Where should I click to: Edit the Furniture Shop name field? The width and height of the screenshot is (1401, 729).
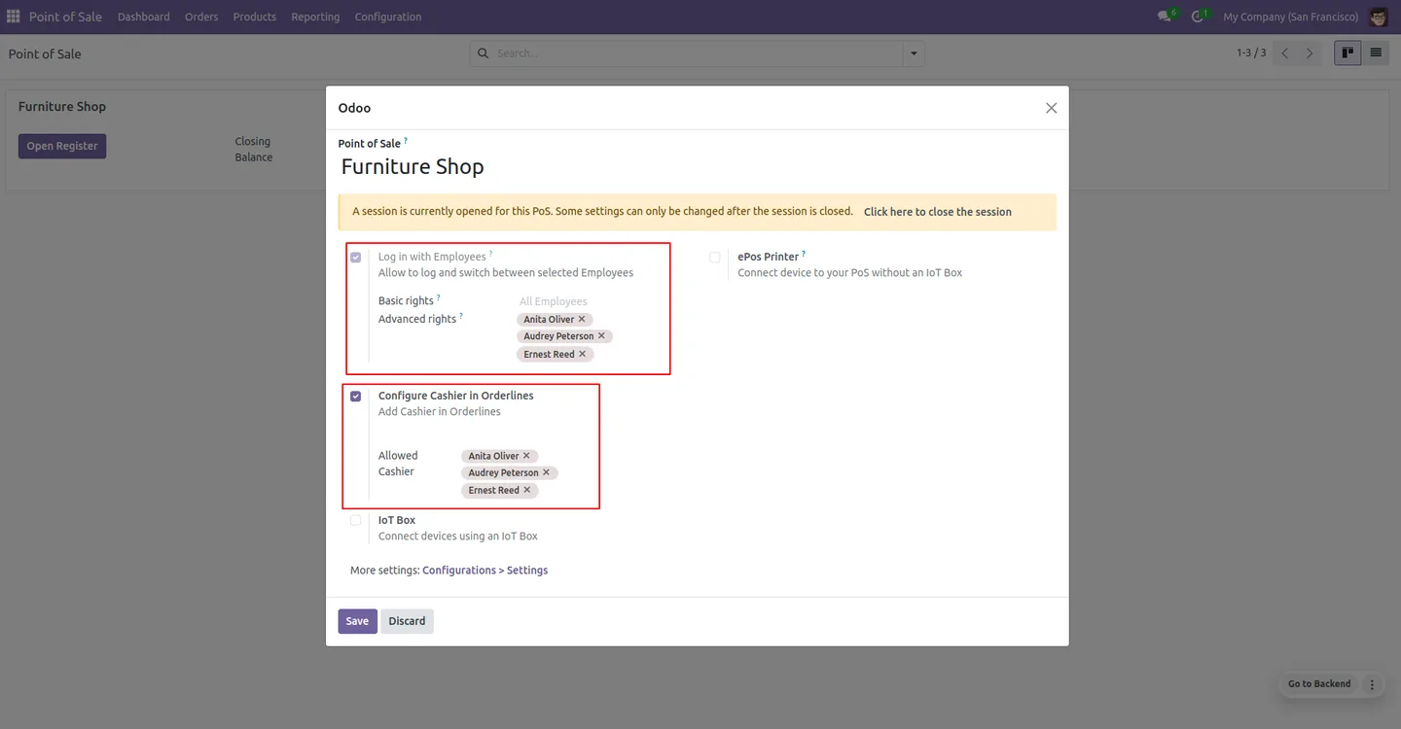698,167
